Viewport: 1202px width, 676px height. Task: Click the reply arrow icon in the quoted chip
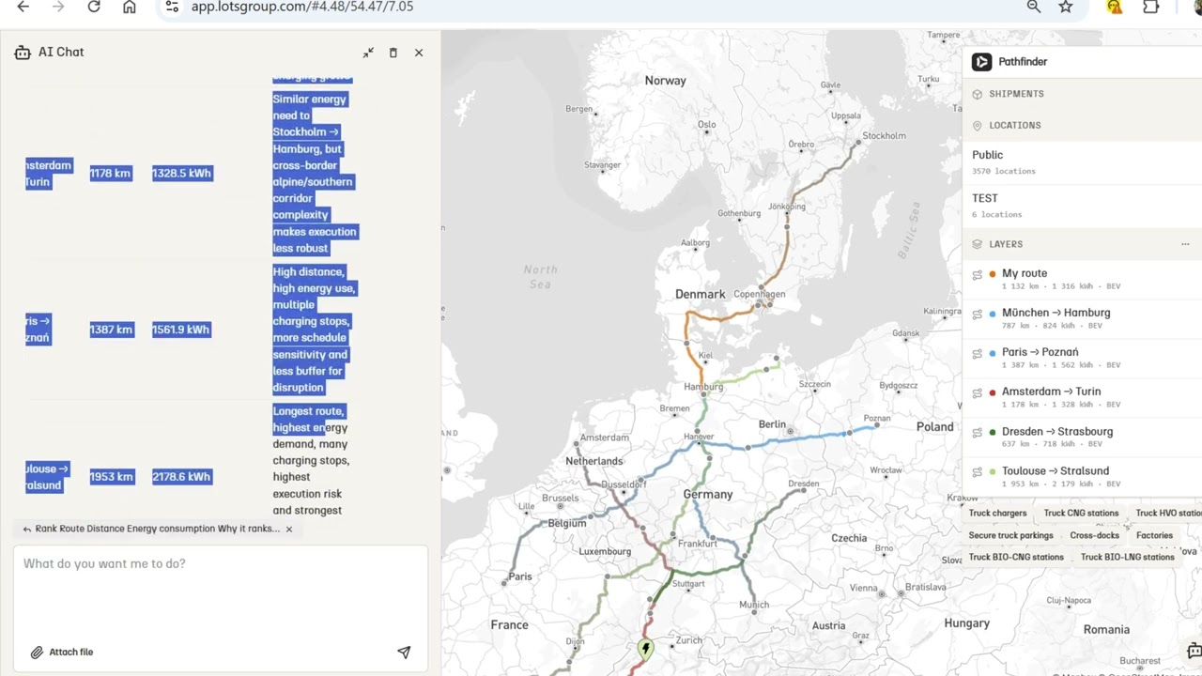click(x=26, y=529)
